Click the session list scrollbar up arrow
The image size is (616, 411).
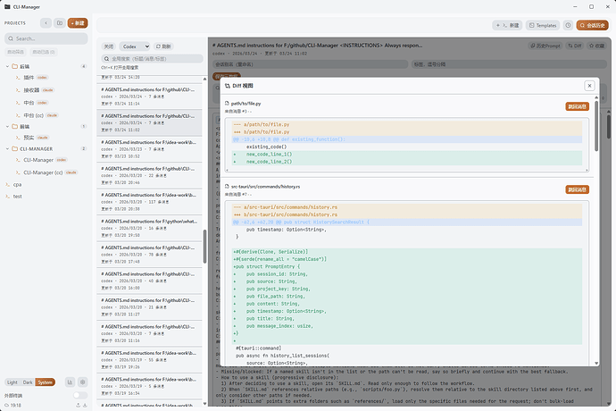pos(204,79)
